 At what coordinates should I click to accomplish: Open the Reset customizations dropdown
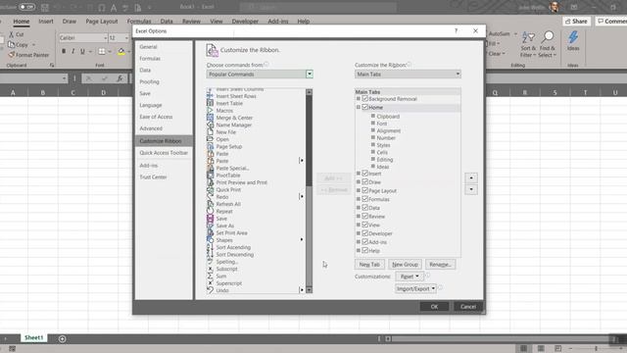410,277
